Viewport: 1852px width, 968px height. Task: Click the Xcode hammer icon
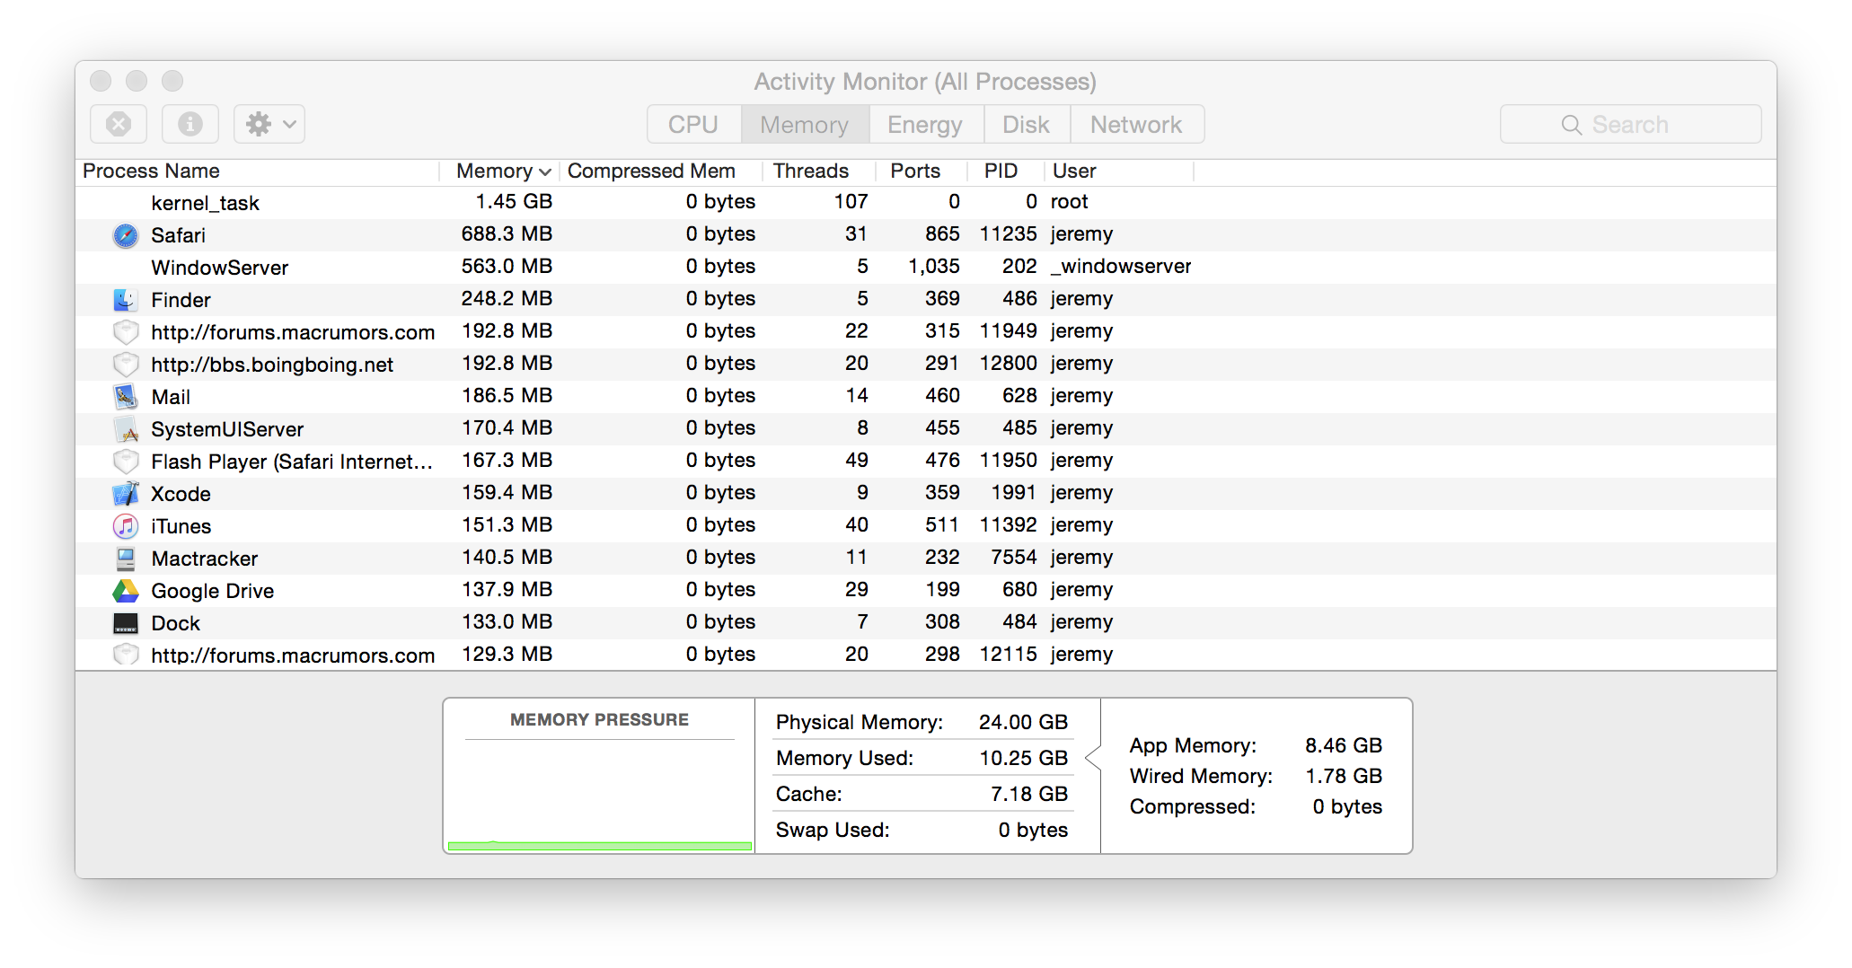pos(126,494)
